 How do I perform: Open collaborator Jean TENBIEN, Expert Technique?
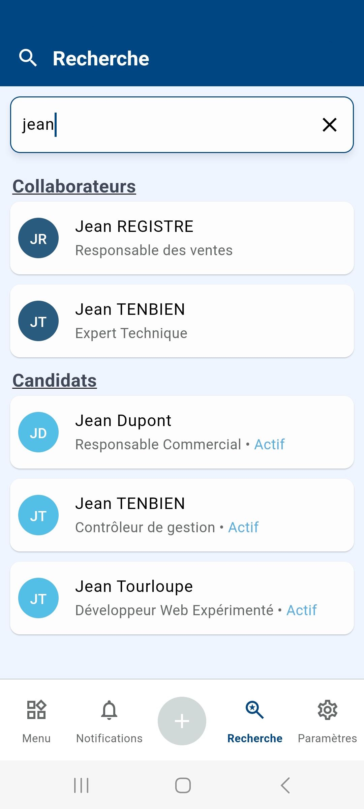pyautogui.click(x=202, y=321)
